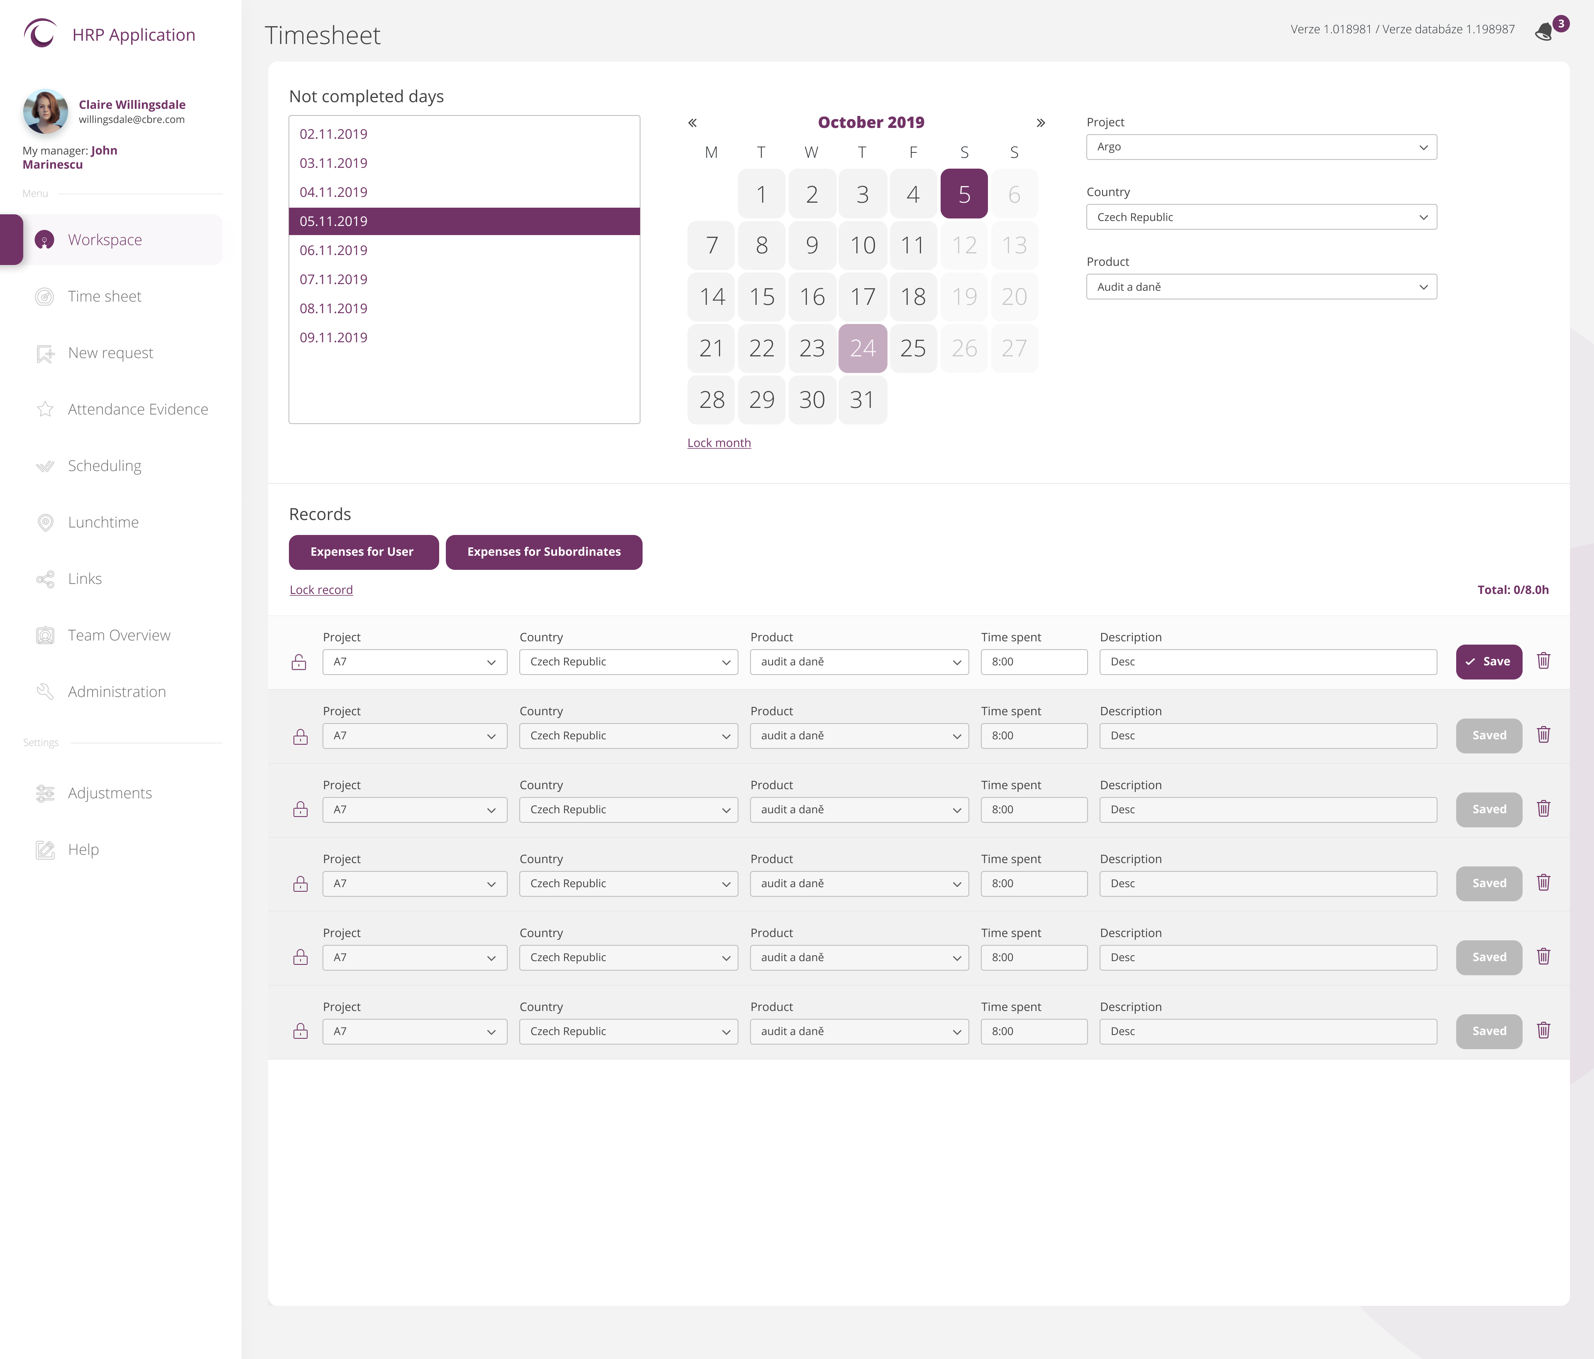Expand the top Product dropdown Audit a daně
Viewport: 1594px width, 1359px height.
[1262, 287]
